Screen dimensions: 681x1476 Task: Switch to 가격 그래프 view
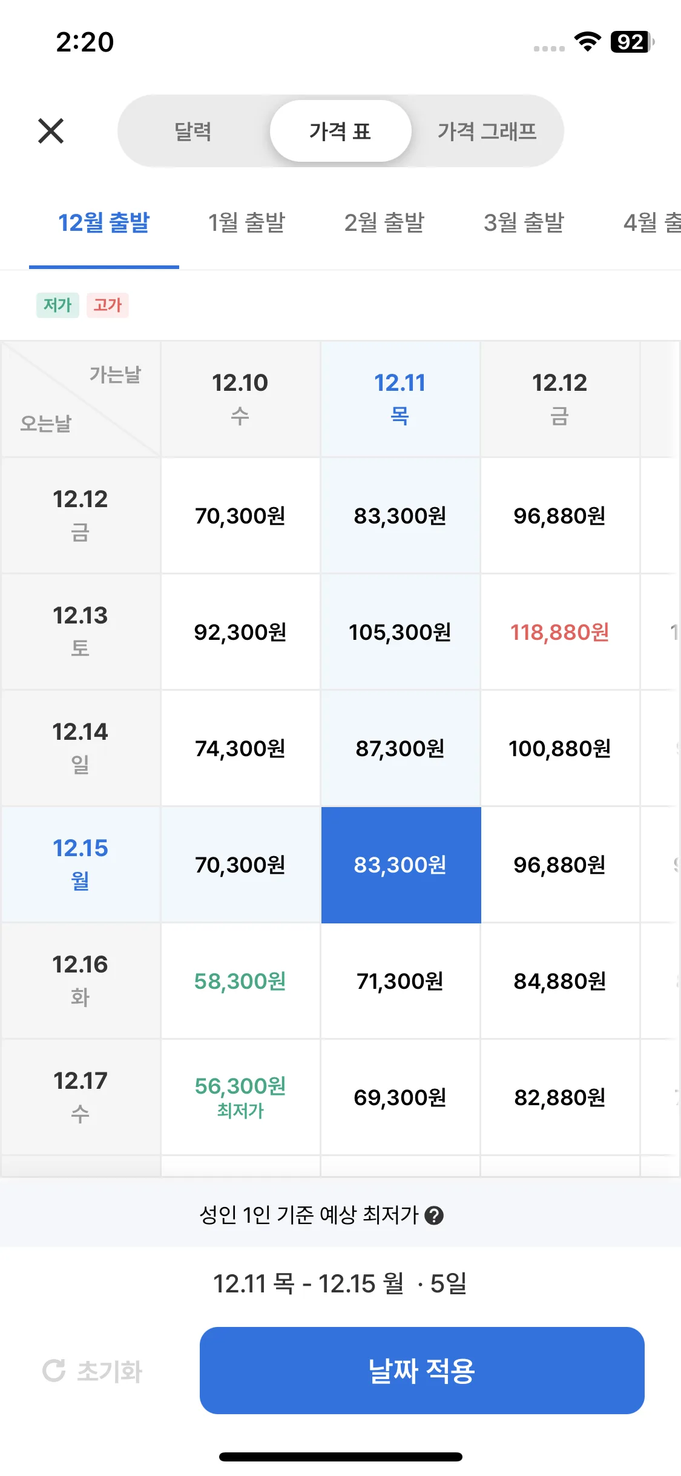click(487, 131)
